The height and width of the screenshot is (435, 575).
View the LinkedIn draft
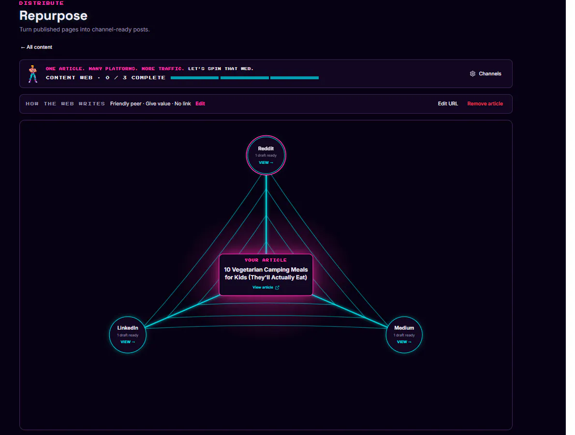click(128, 342)
